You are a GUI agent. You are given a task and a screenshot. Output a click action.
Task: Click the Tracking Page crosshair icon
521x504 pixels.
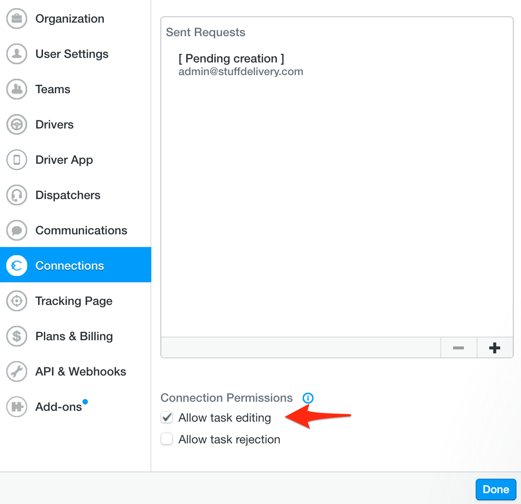pyautogui.click(x=17, y=300)
